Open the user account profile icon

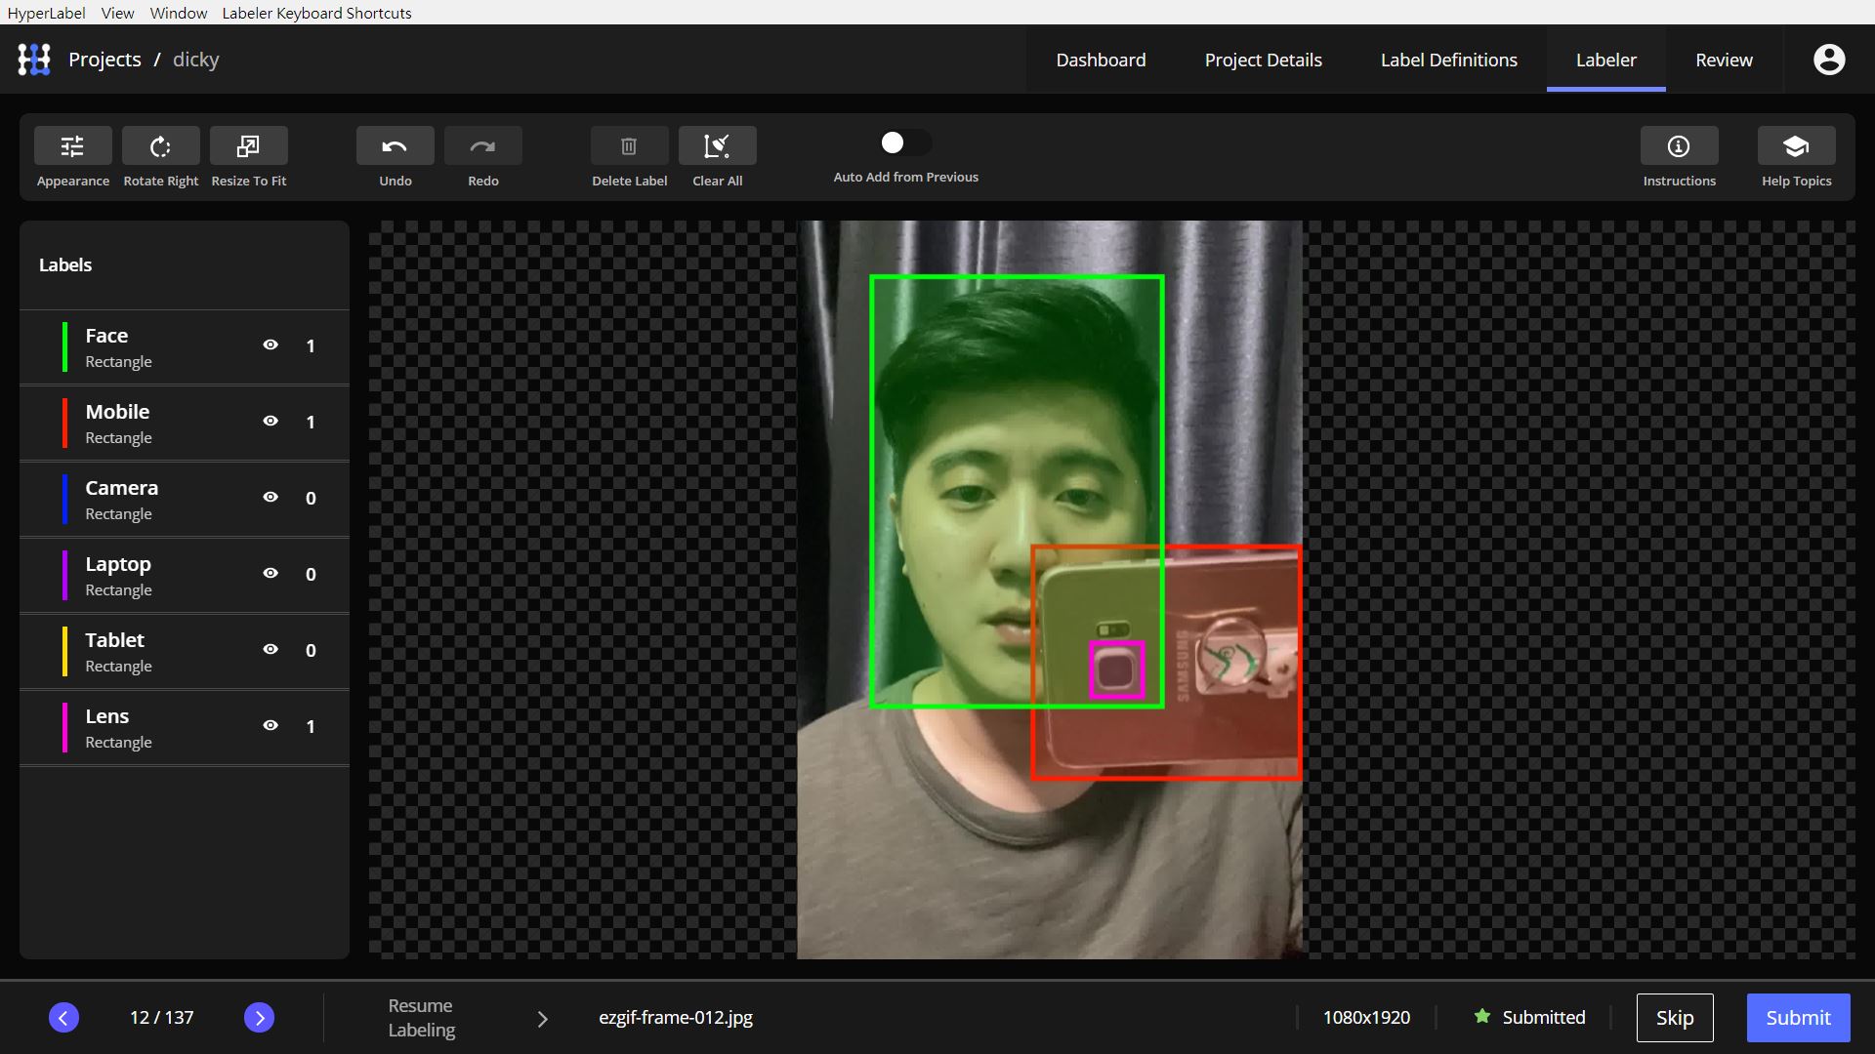click(1828, 60)
